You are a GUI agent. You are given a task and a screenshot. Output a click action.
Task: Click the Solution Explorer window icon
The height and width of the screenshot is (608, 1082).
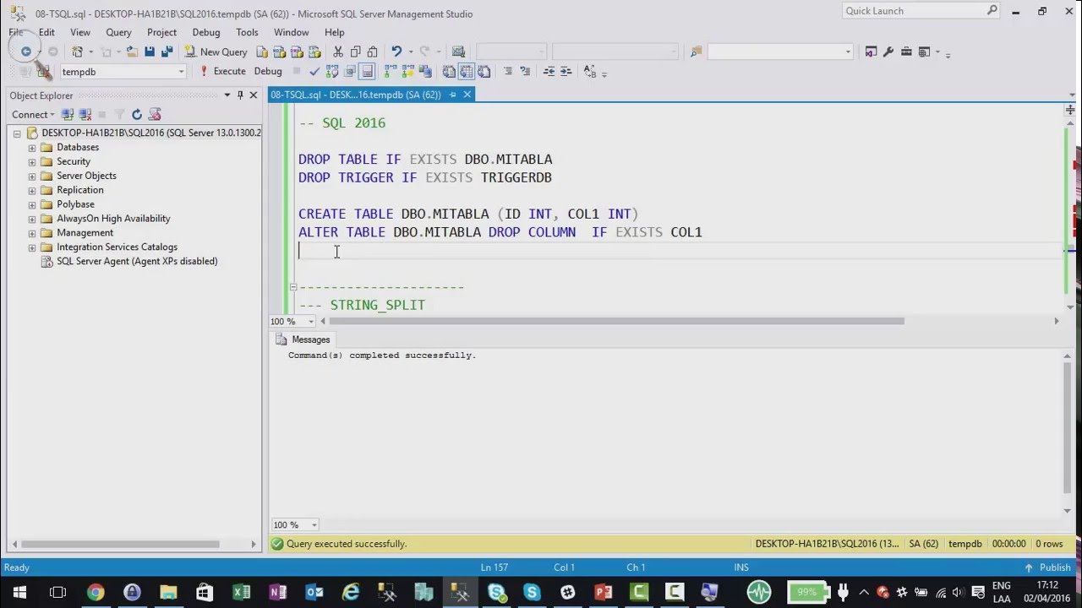pos(871,52)
